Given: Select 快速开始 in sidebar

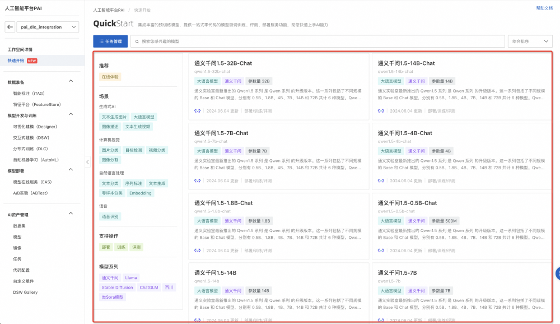Looking at the screenshot, I should click(16, 61).
